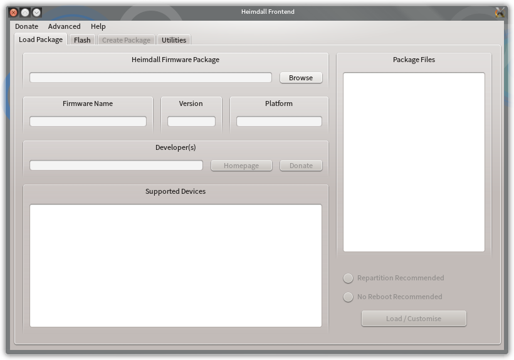The width and height of the screenshot is (514, 360).
Task: Focus the Heimdall Firmware Package path field
Action: (150, 78)
